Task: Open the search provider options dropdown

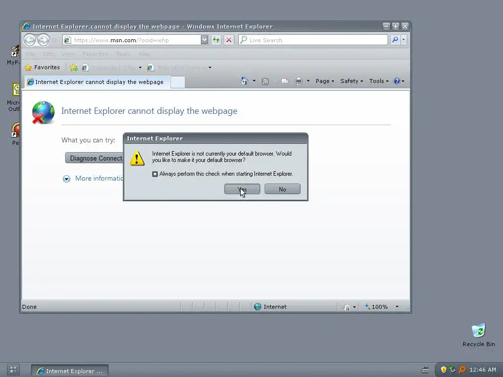Action: (404, 40)
